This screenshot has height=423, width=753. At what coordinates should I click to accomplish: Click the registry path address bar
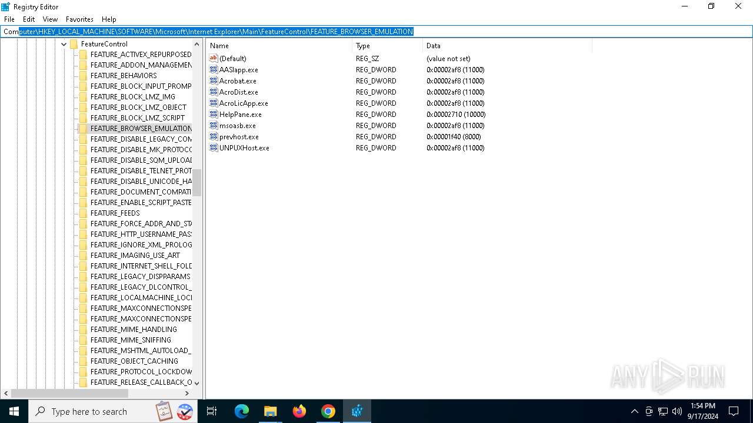click(x=376, y=32)
